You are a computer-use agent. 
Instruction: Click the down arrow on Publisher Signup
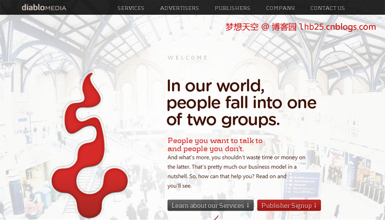[x=315, y=205]
